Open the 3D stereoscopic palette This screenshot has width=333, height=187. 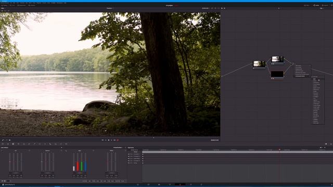coord(66,144)
